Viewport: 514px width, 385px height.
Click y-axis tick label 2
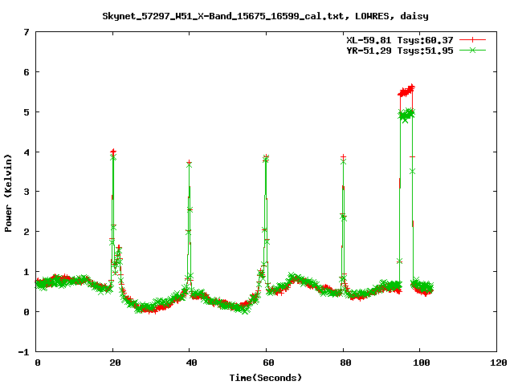(x=27, y=232)
